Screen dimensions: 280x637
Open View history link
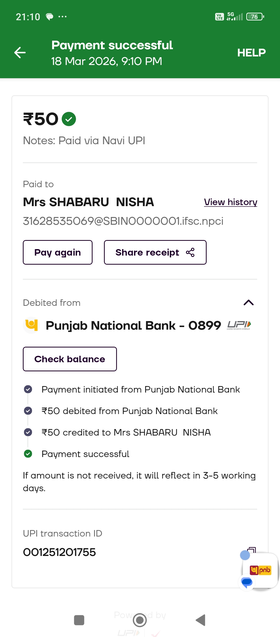pyautogui.click(x=230, y=202)
